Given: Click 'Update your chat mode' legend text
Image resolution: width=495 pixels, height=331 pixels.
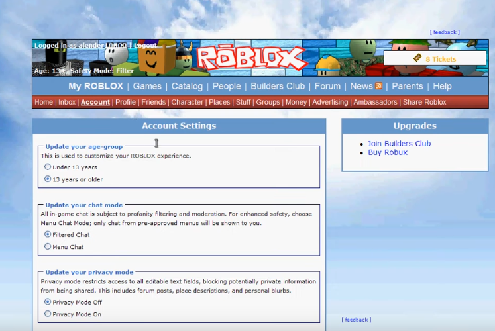Looking at the screenshot, I should coord(84,205).
